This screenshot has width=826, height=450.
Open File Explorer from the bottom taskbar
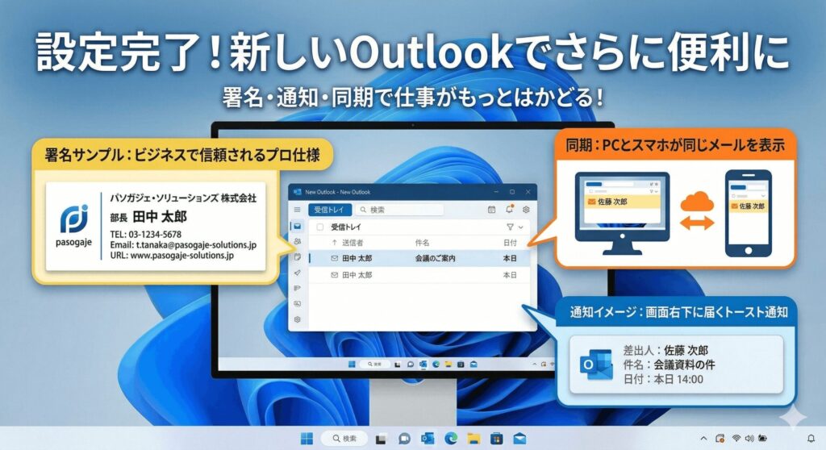pos(473,438)
